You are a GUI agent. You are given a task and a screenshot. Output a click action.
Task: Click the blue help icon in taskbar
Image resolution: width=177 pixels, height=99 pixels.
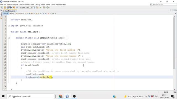click(114, 96)
